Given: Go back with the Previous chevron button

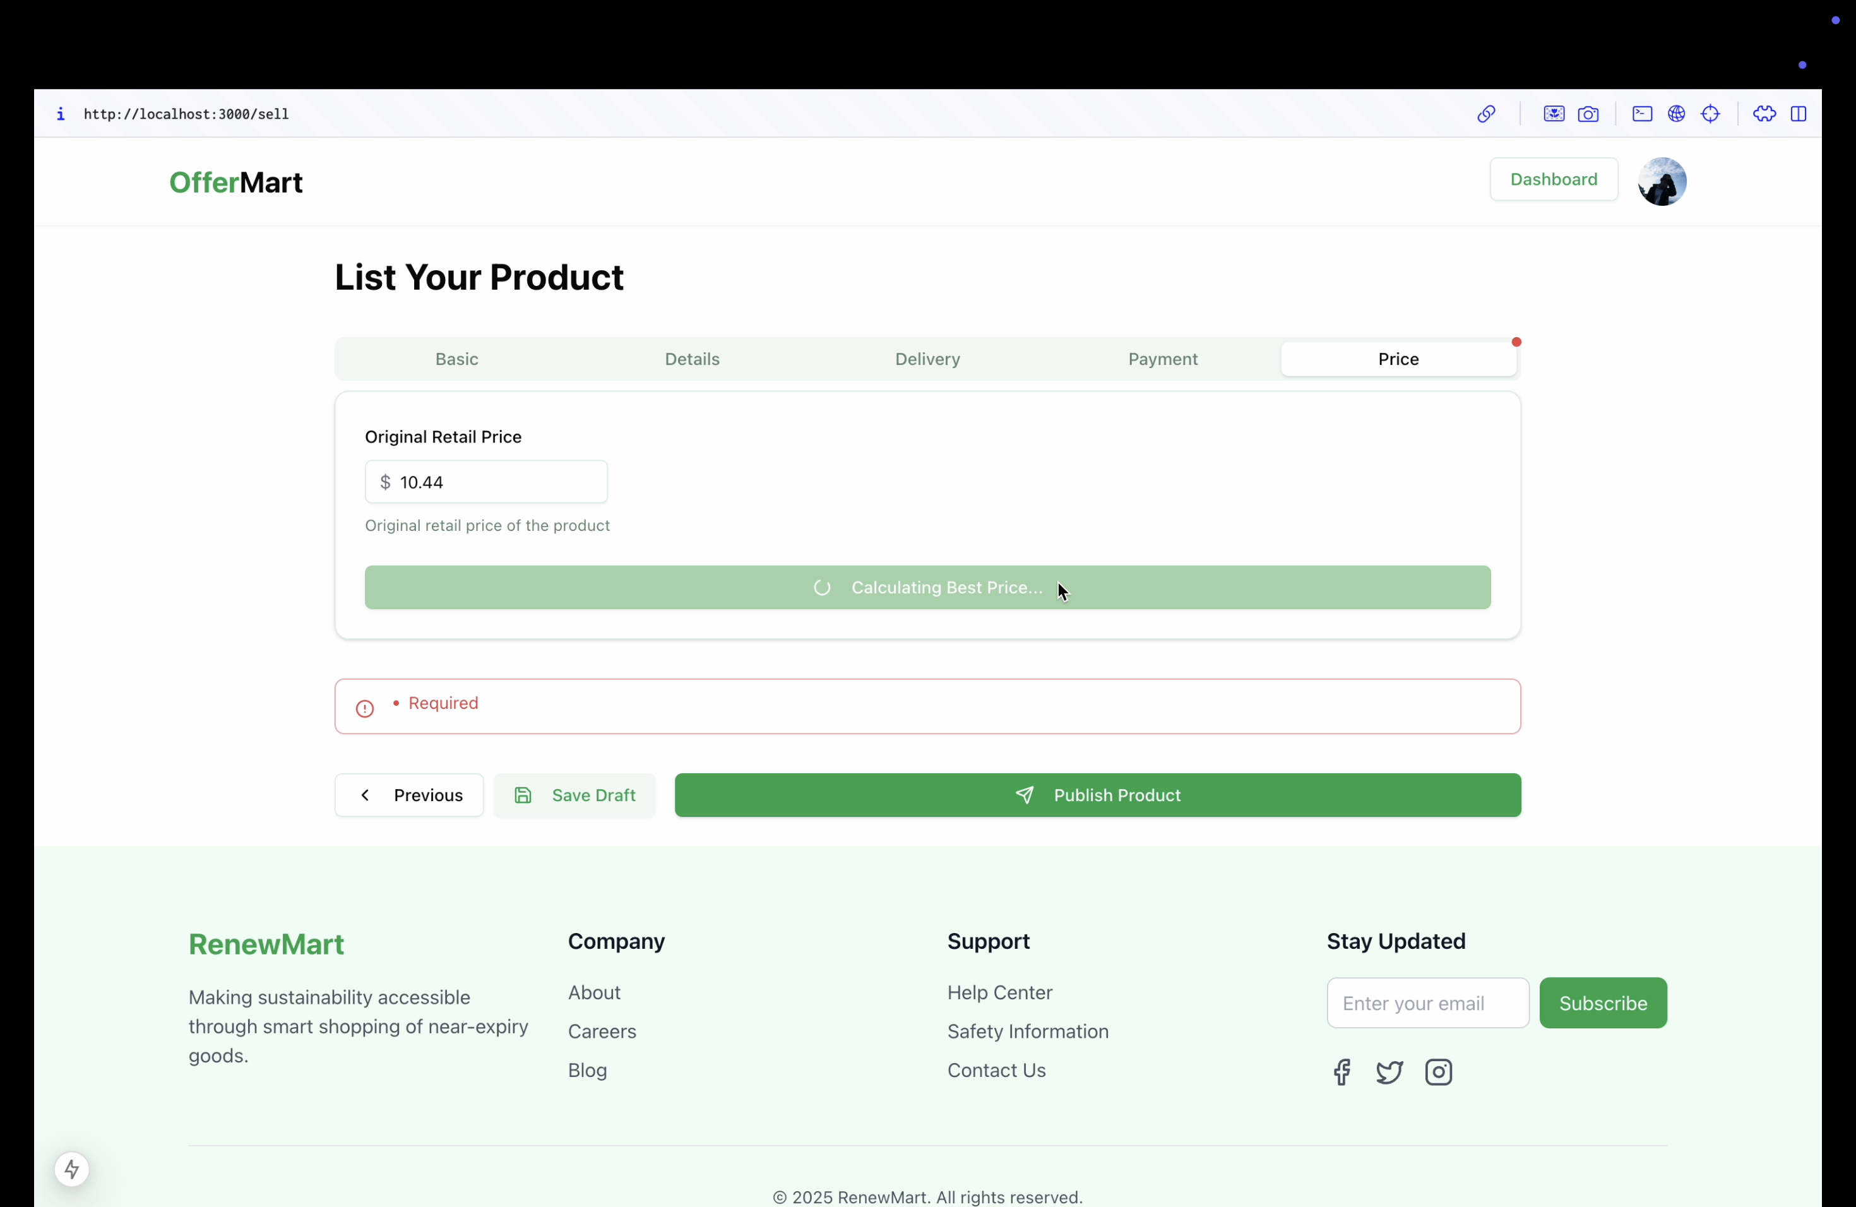Looking at the screenshot, I should [408, 795].
